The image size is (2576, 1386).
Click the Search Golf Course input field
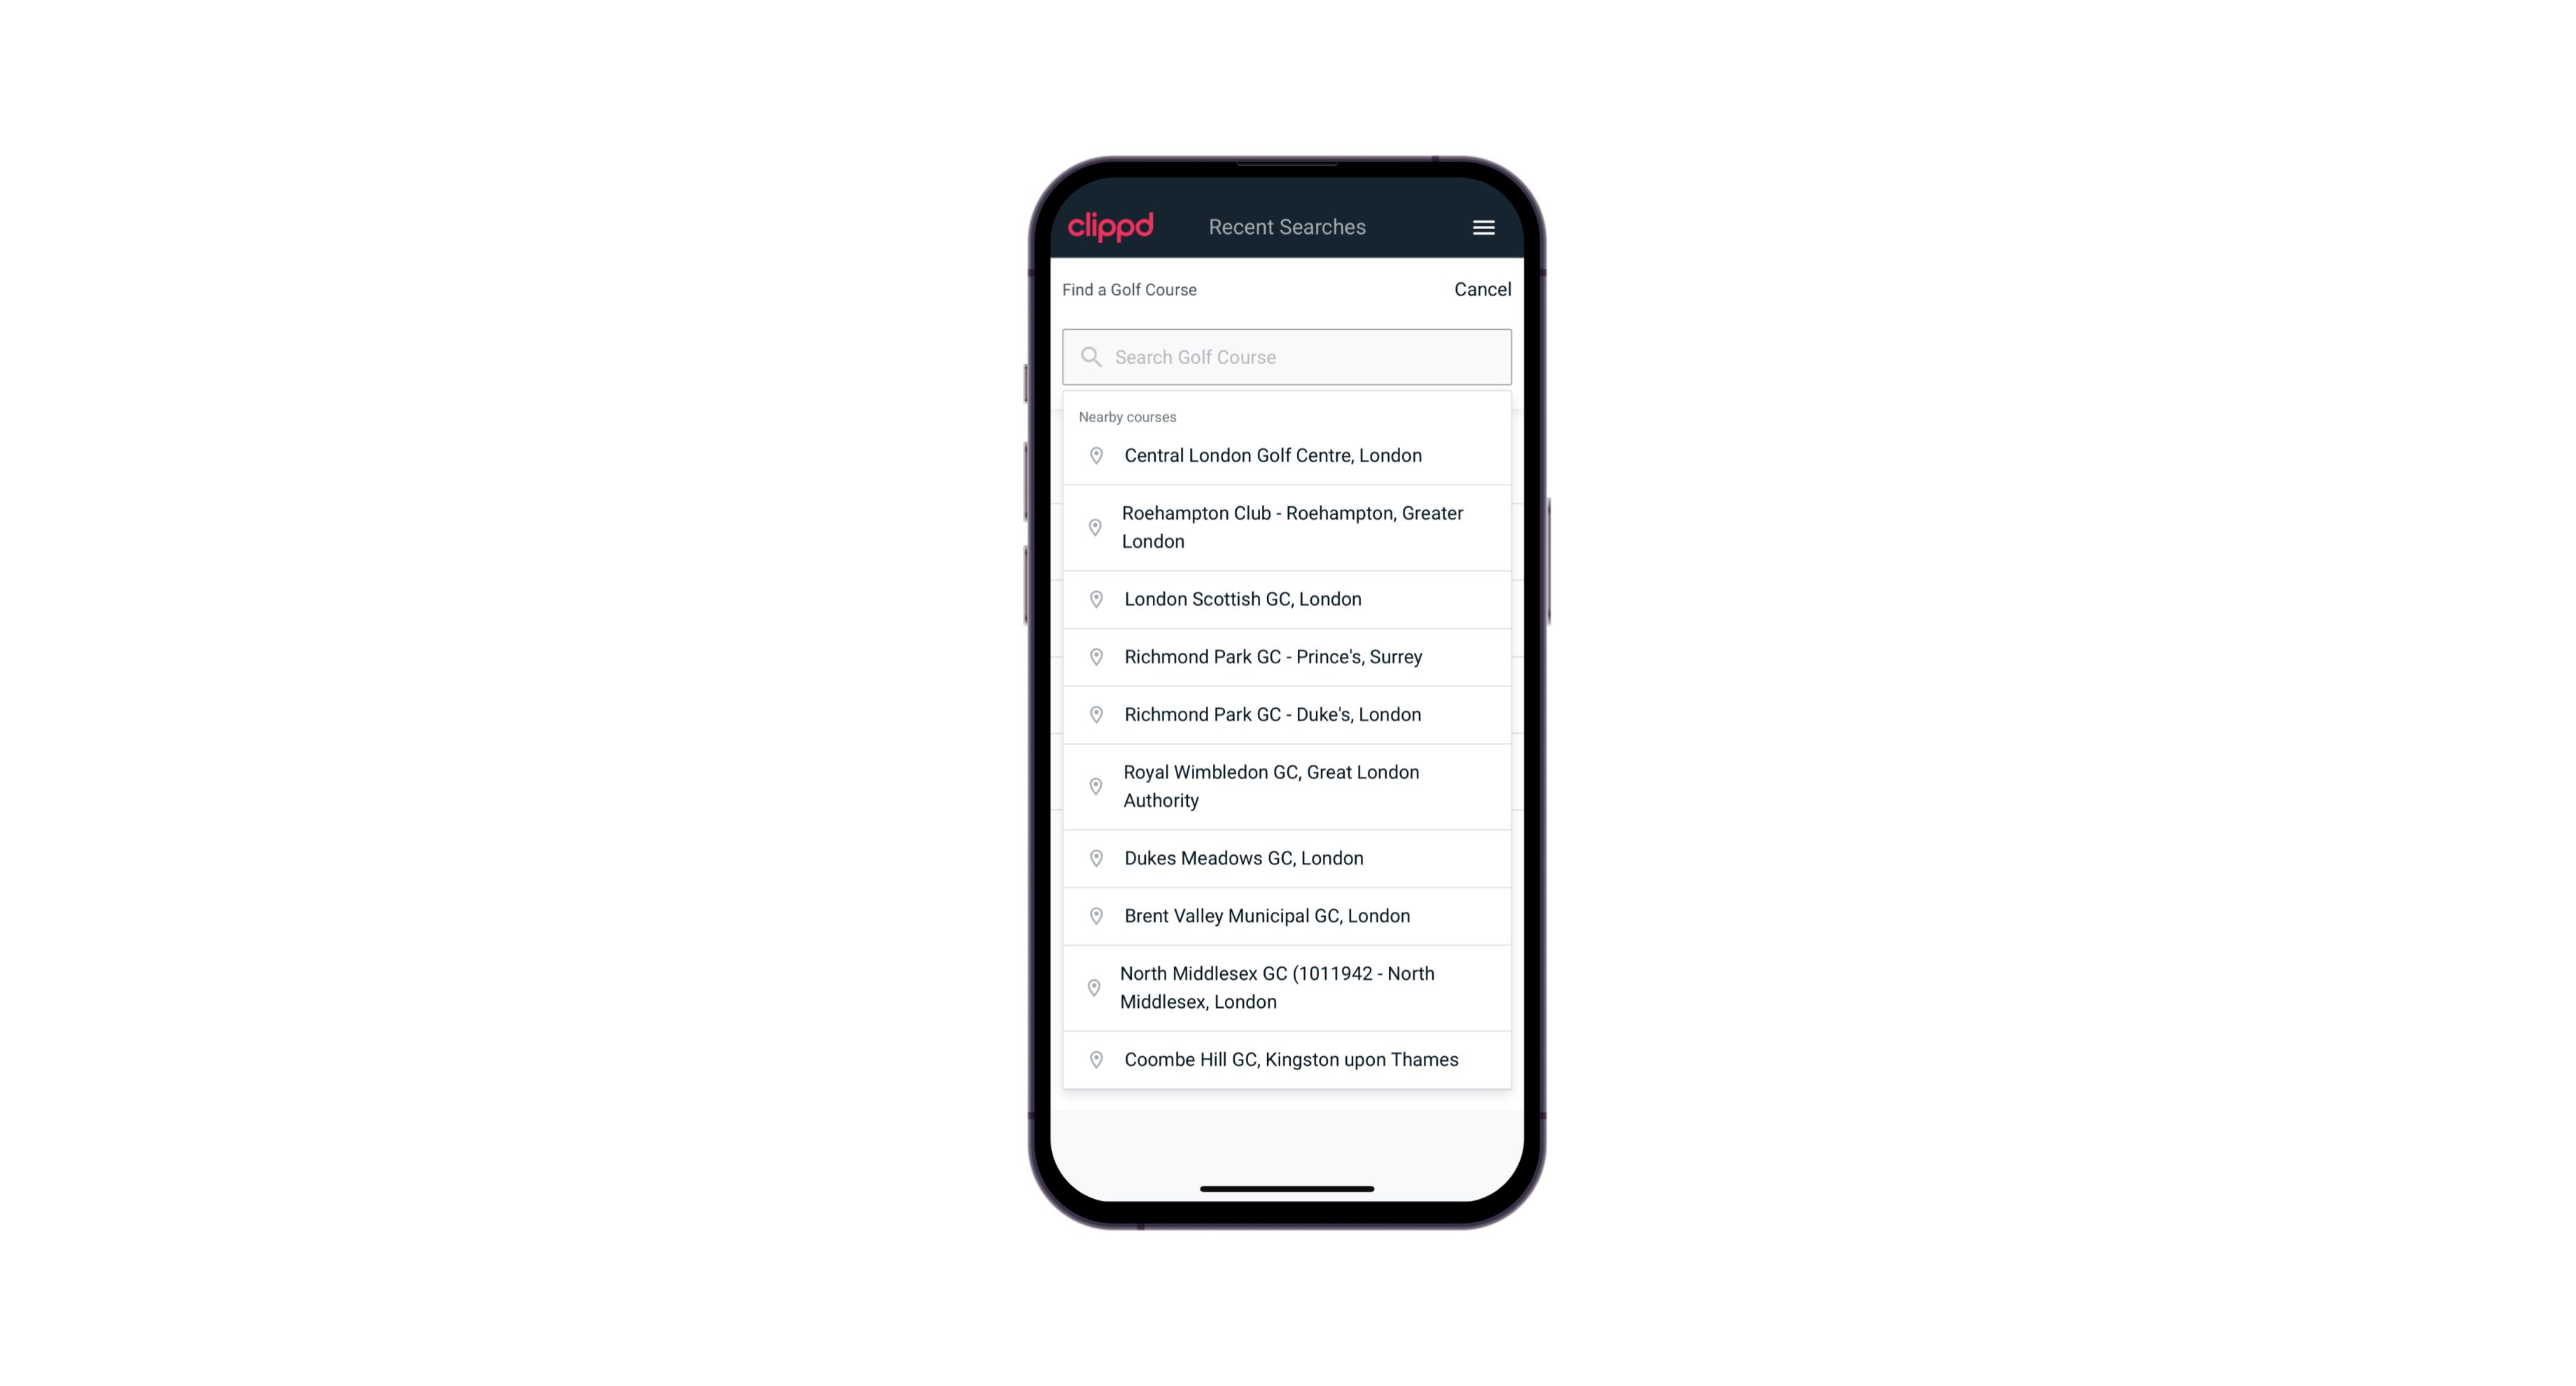coord(1288,356)
